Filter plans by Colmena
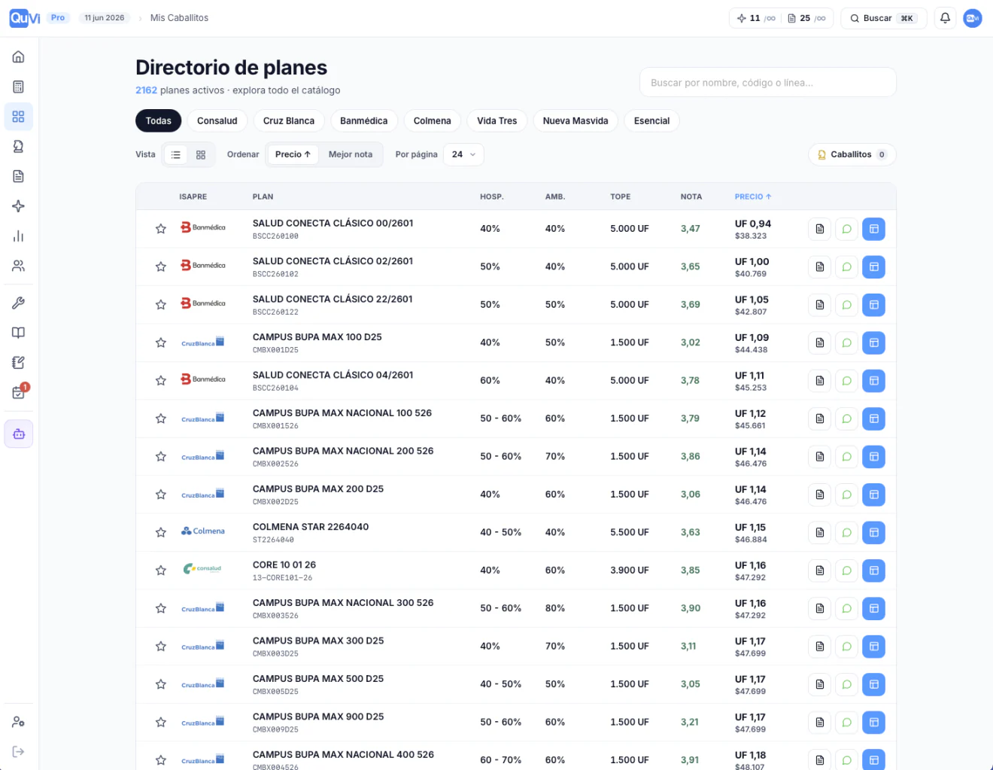Image resolution: width=993 pixels, height=770 pixels. coord(433,120)
